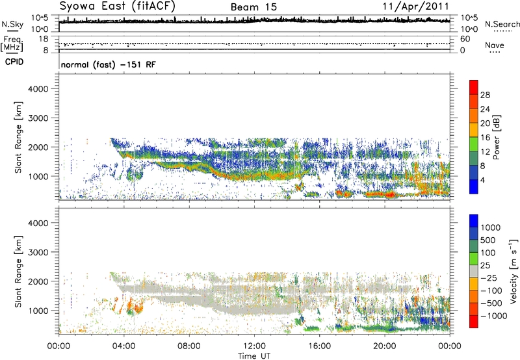The image size is (520, 360).
Task: Click the '20:00' time axis tick label
Action: (384, 346)
